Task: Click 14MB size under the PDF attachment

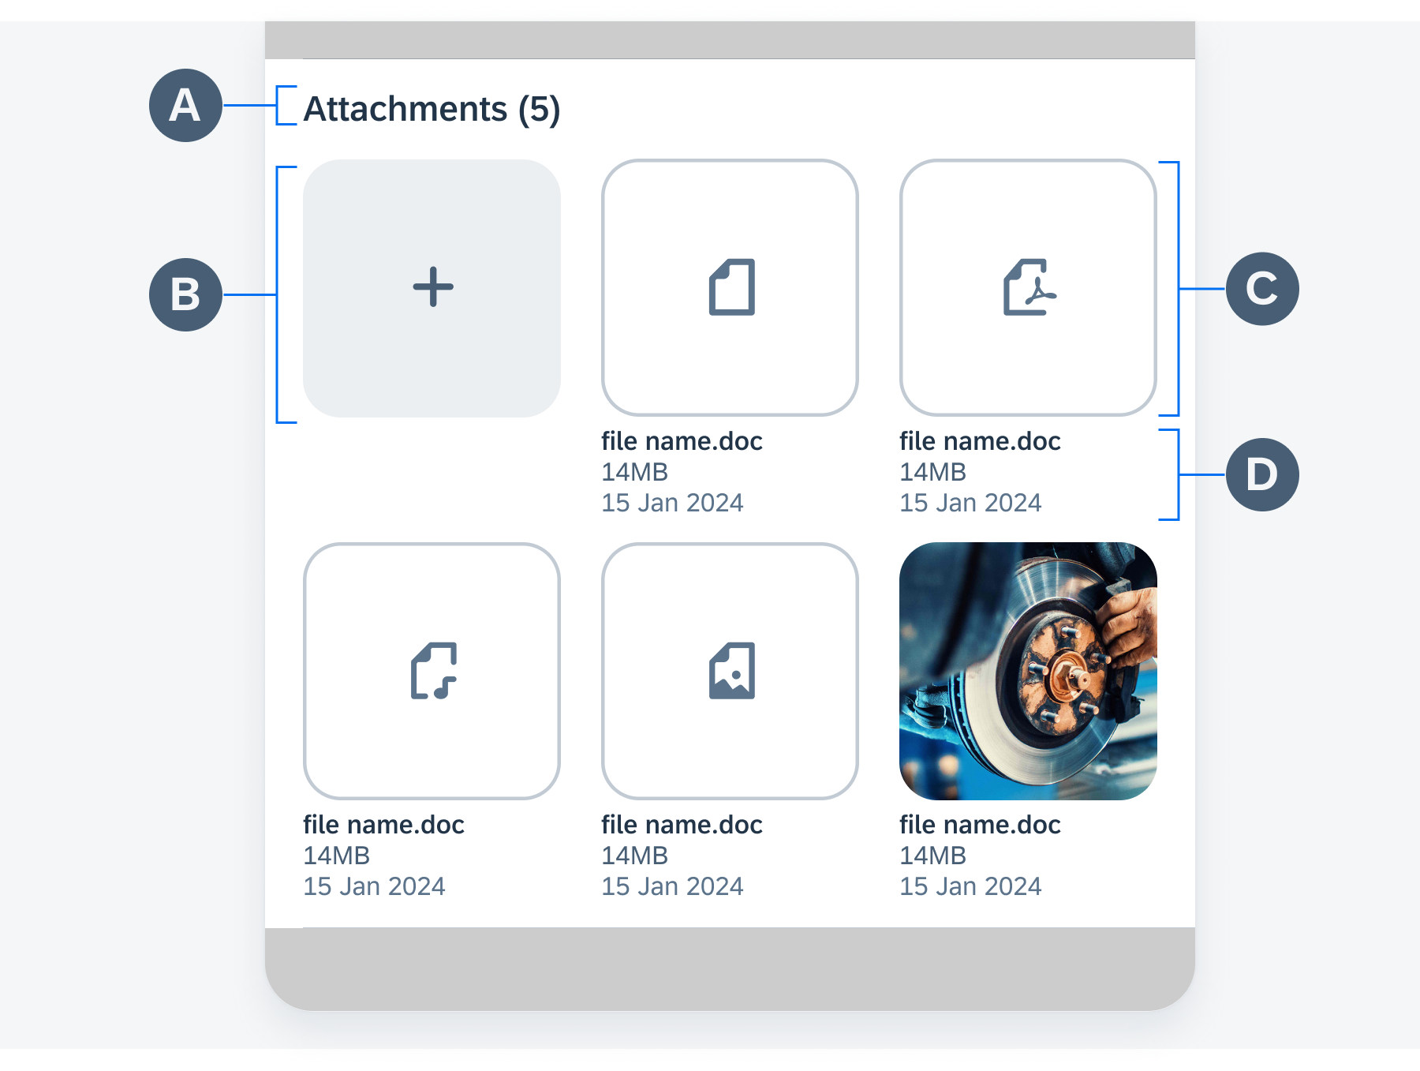Action: (932, 472)
